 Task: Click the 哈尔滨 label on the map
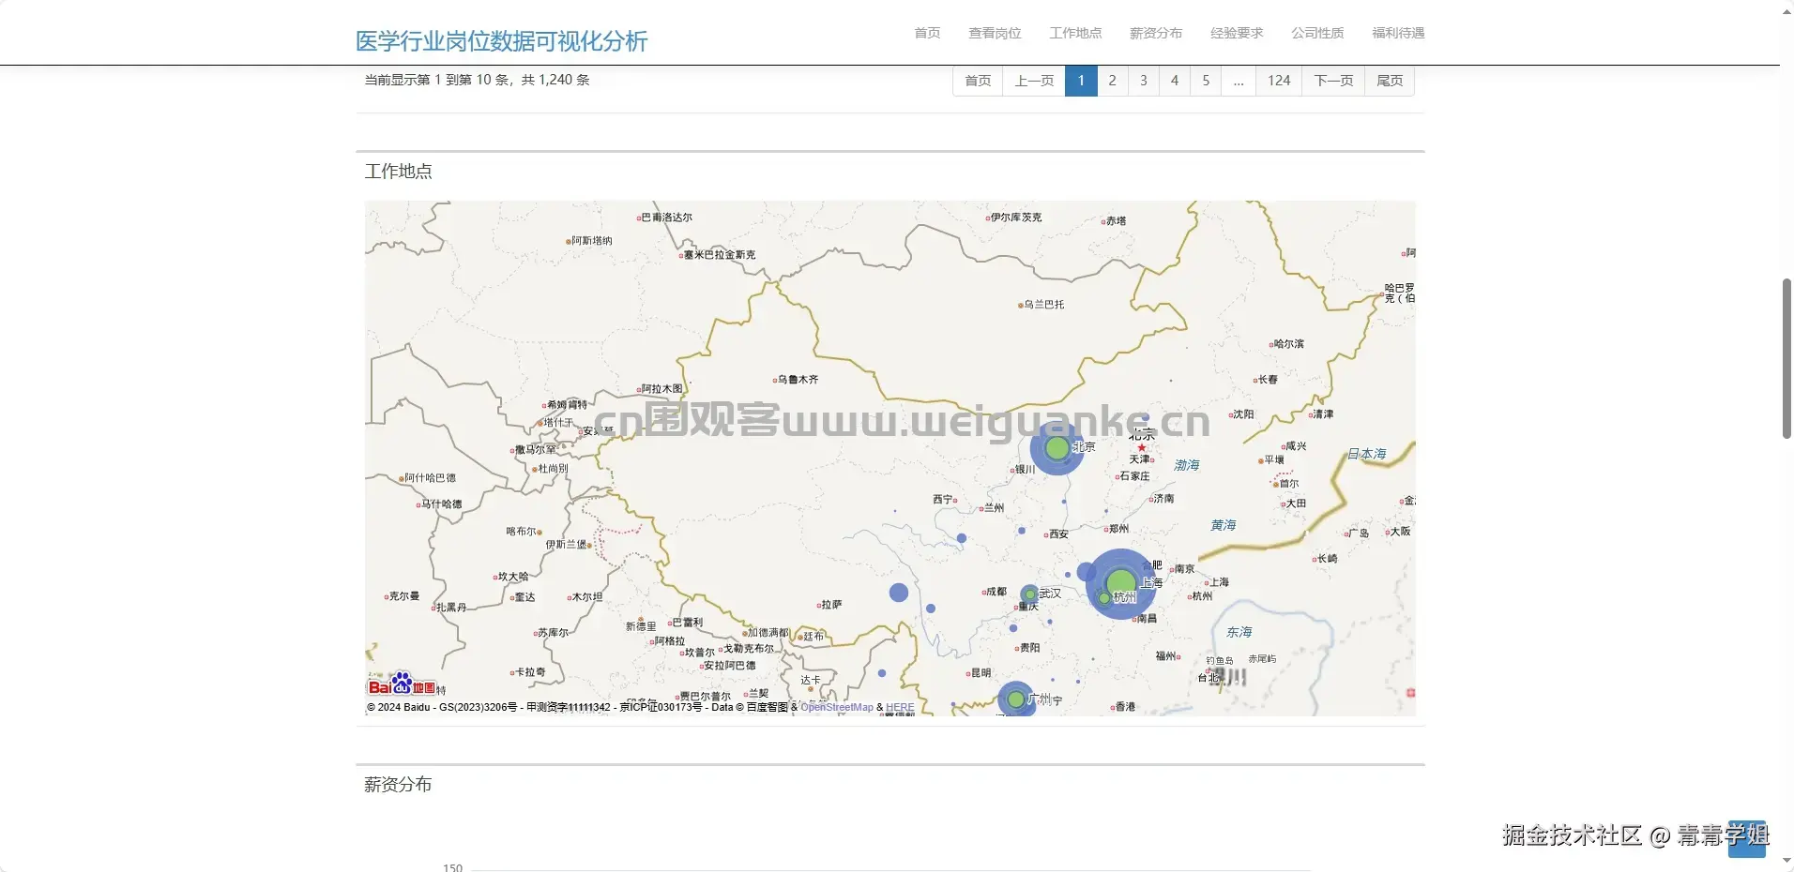[x=1288, y=344]
